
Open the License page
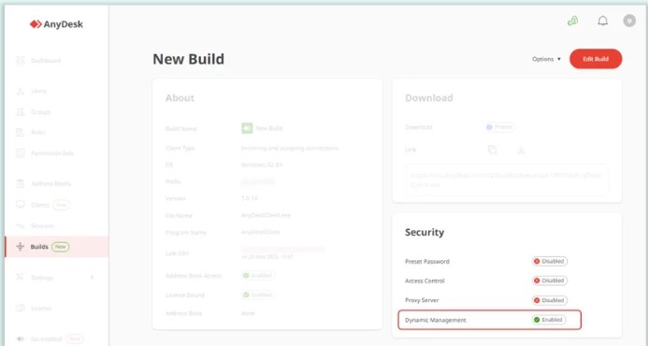[x=41, y=308]
